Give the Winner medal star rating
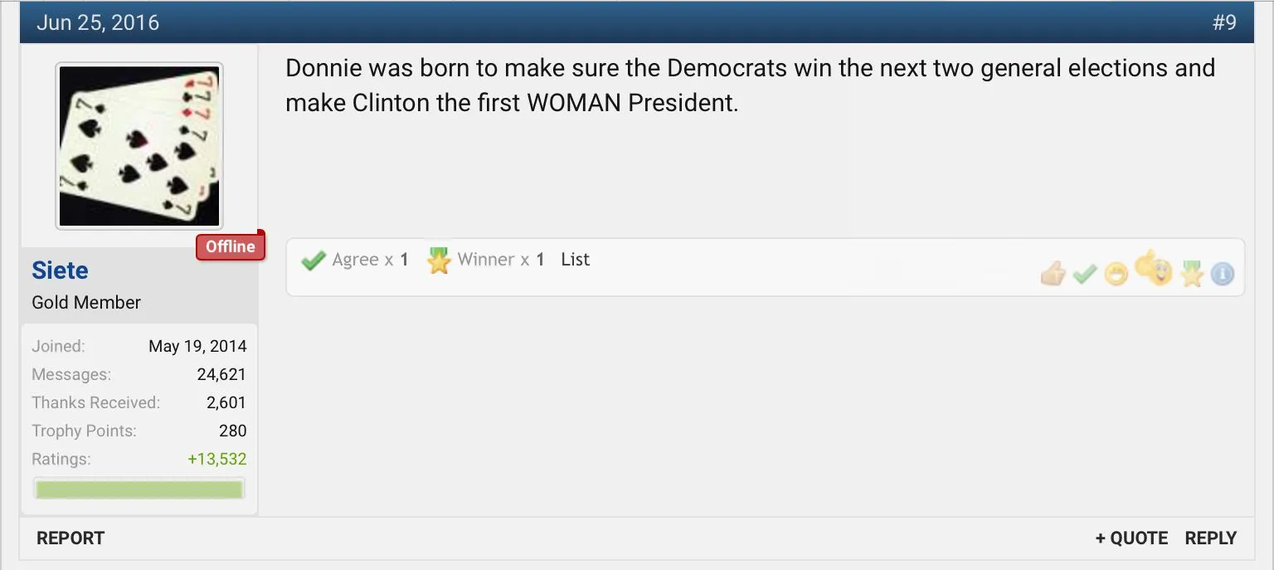Screen dimensions: 1274x570 point(1192,274)
